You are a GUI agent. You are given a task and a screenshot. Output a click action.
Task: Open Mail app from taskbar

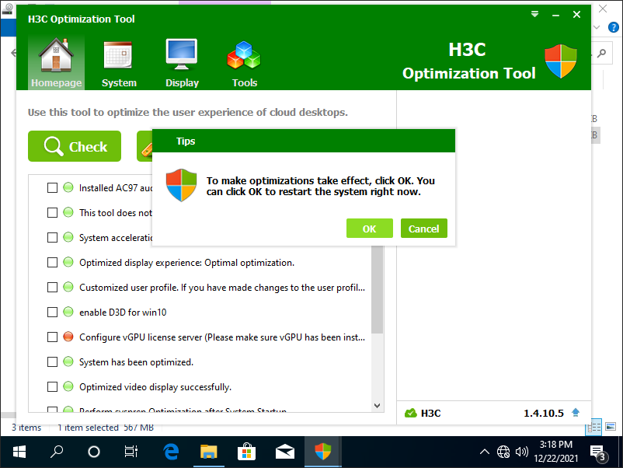(285, 452)
